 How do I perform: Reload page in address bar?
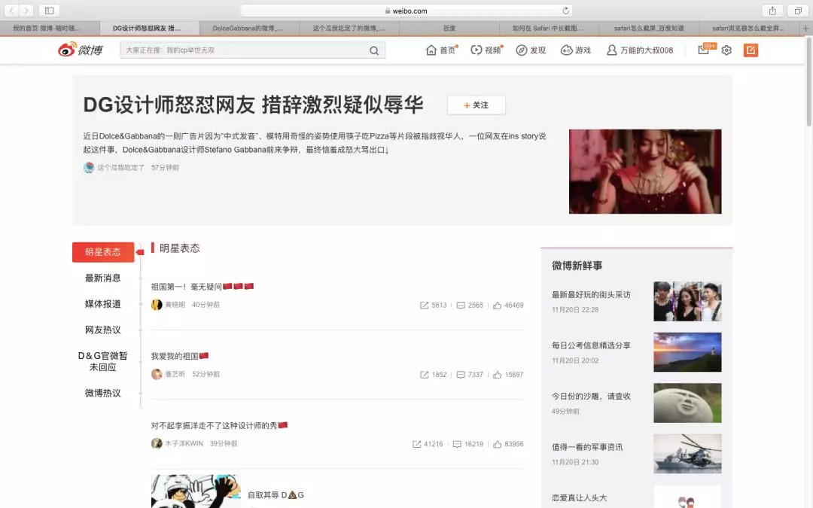pos(565,11)
